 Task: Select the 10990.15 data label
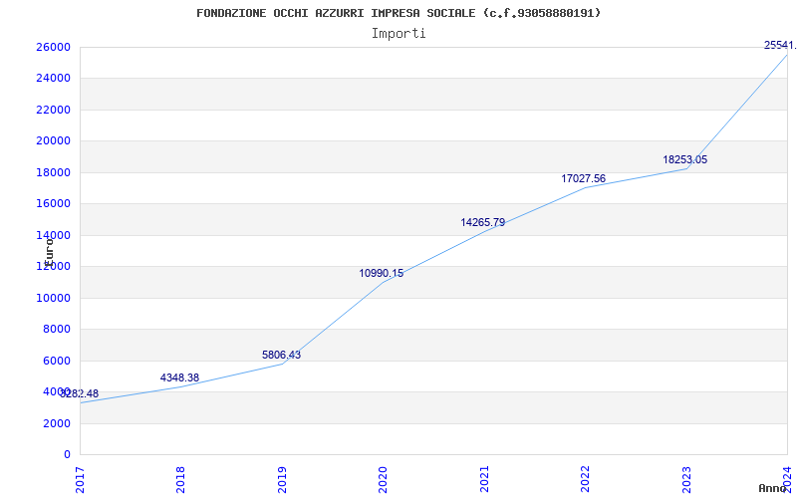(x=382, y=273)
